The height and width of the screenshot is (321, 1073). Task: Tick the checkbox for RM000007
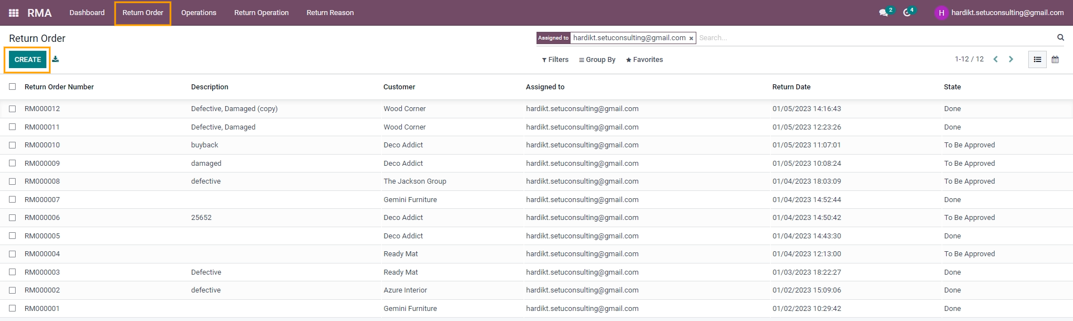pyautogui.click(x=12, y=199)
